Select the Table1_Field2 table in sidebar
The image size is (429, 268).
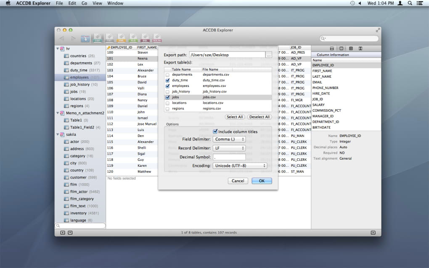coord(80,127)
